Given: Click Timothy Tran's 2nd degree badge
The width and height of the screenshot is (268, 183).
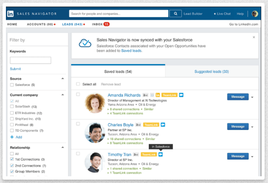Looking at the screenshot, I should (136, 154).
